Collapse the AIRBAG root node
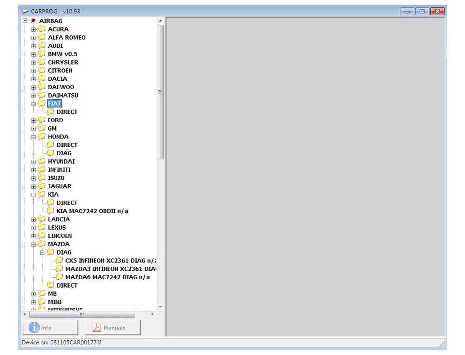The width and height of the screenshot is (465, 355). click(25, 20)
